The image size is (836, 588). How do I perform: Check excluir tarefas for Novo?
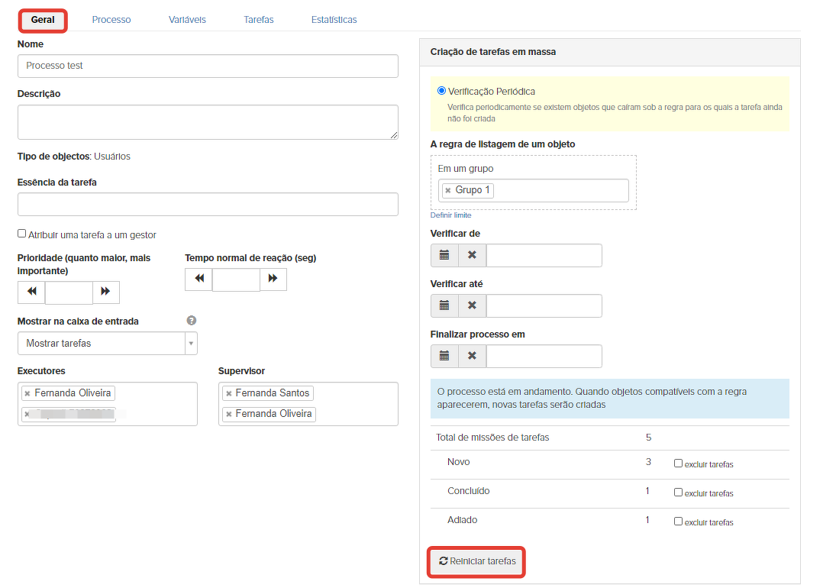[678, 464]
